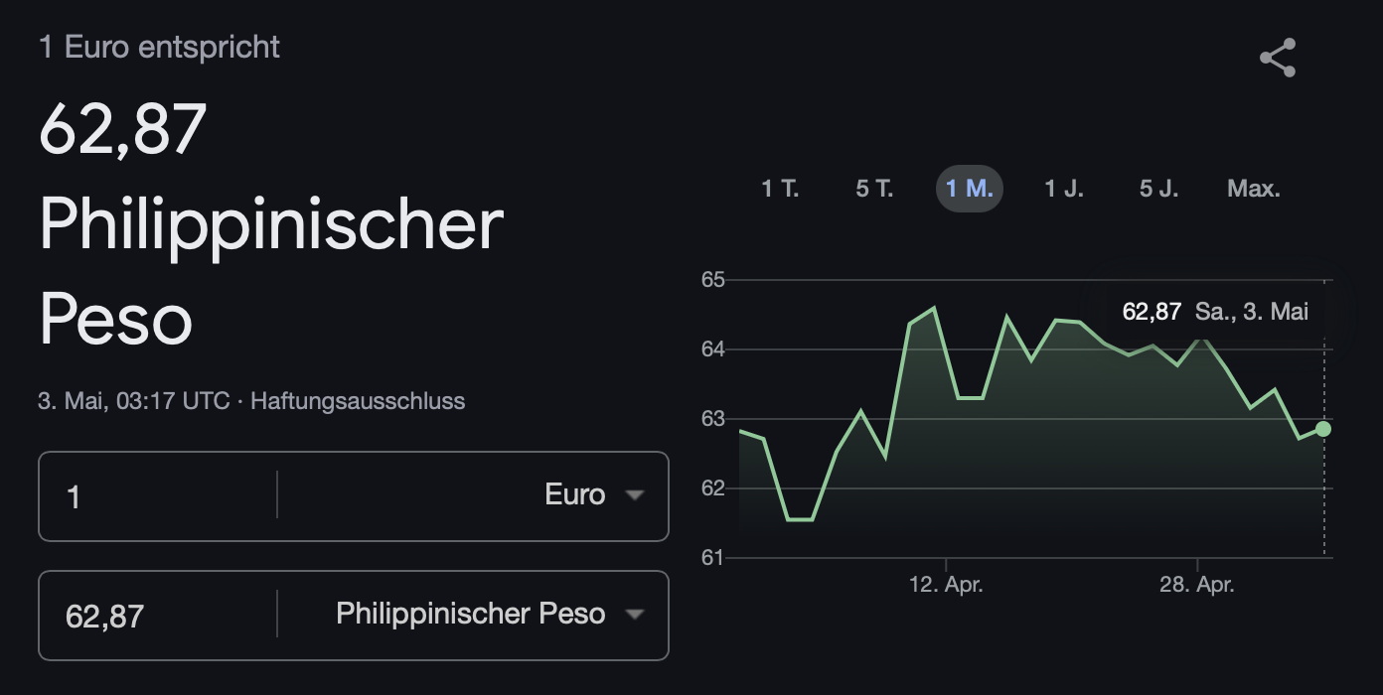The width and height of the screenshot is (1383, 695).
Task: Click the Euro amount input field
Action: (158, 495)
